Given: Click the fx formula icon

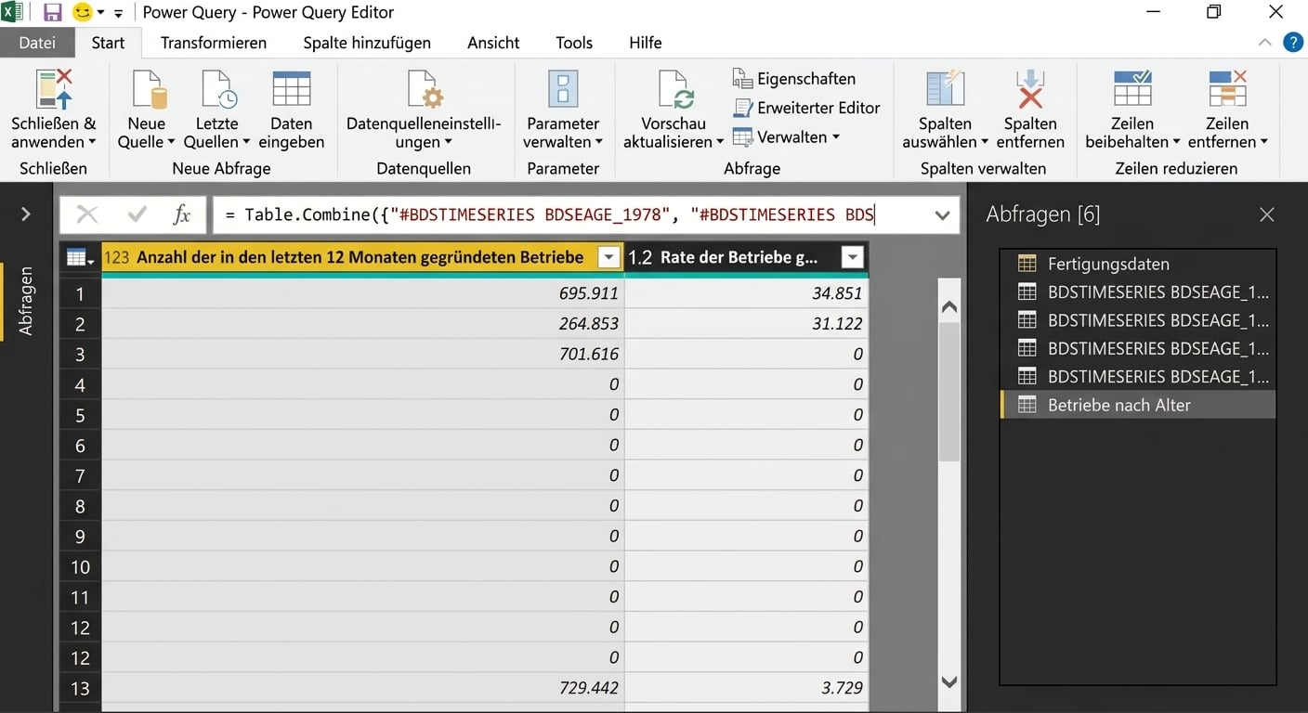Looking at the screenshot, I should click(182, 215).
